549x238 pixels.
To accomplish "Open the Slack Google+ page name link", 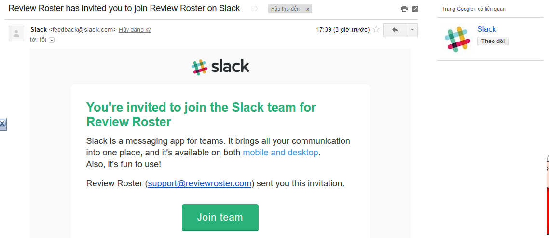I will [486, 29].
